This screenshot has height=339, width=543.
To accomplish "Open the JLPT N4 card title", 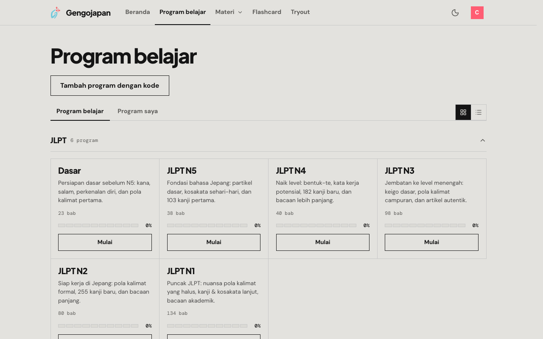I will point(291,171).
